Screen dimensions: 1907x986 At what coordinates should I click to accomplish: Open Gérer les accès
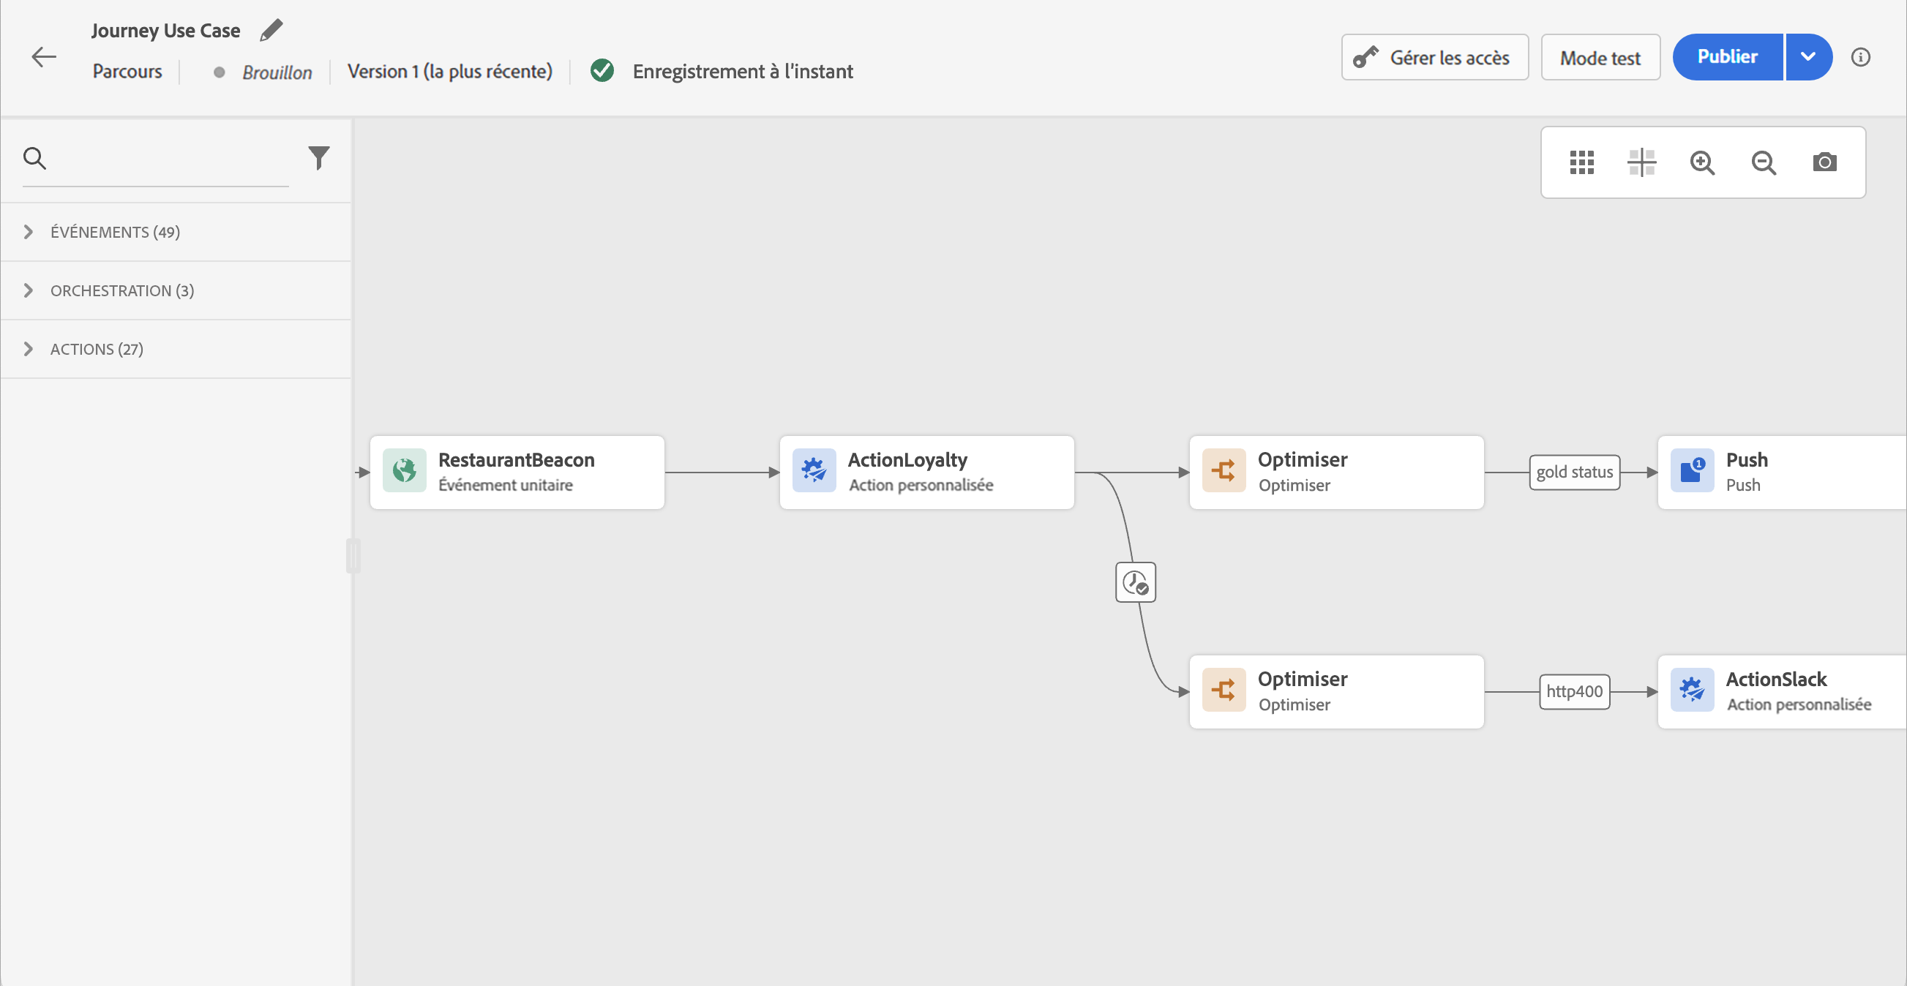[x=1434, y=57]
